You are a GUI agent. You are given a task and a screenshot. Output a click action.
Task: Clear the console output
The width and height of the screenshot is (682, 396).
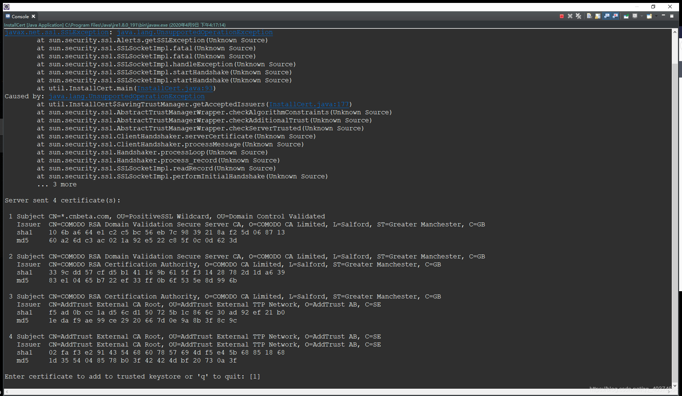tap(589, 16)
